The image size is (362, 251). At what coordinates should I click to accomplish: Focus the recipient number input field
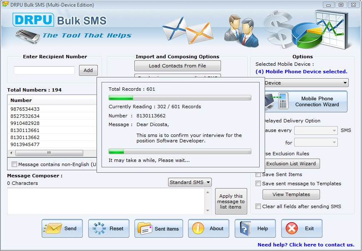(45, 70)
